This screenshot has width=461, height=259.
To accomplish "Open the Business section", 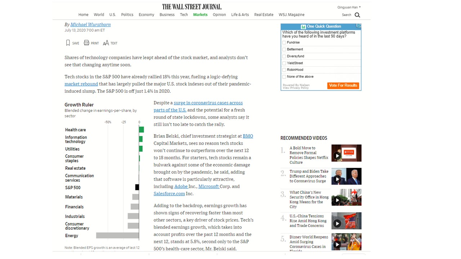I will (x=167, y=15).
